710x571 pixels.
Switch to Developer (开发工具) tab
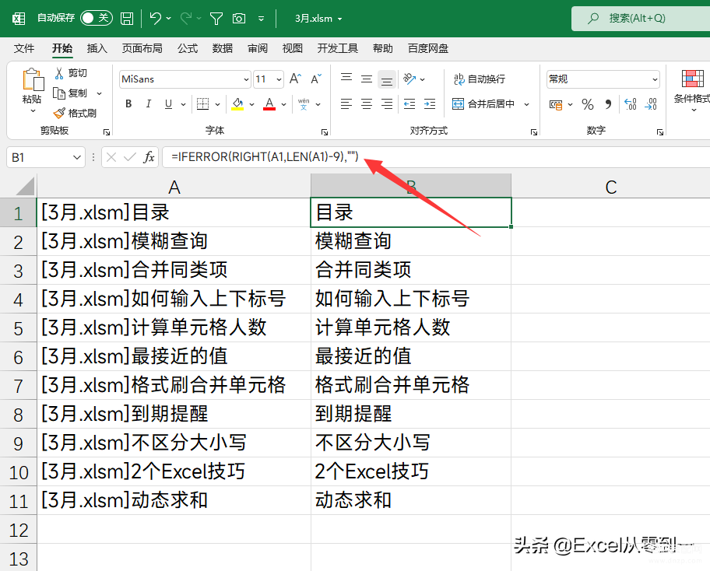(338, 48)
